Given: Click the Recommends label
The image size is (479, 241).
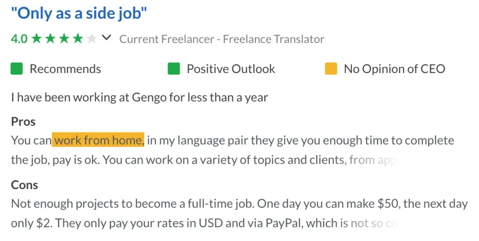Looking at the screenshot, I should pyautogui.click(x=65, y=69).
